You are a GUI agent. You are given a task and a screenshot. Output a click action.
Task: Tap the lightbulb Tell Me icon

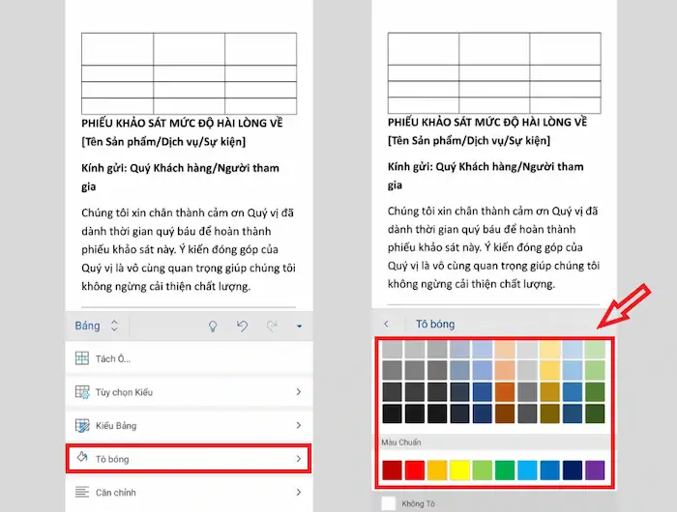[x=213, y=326]
